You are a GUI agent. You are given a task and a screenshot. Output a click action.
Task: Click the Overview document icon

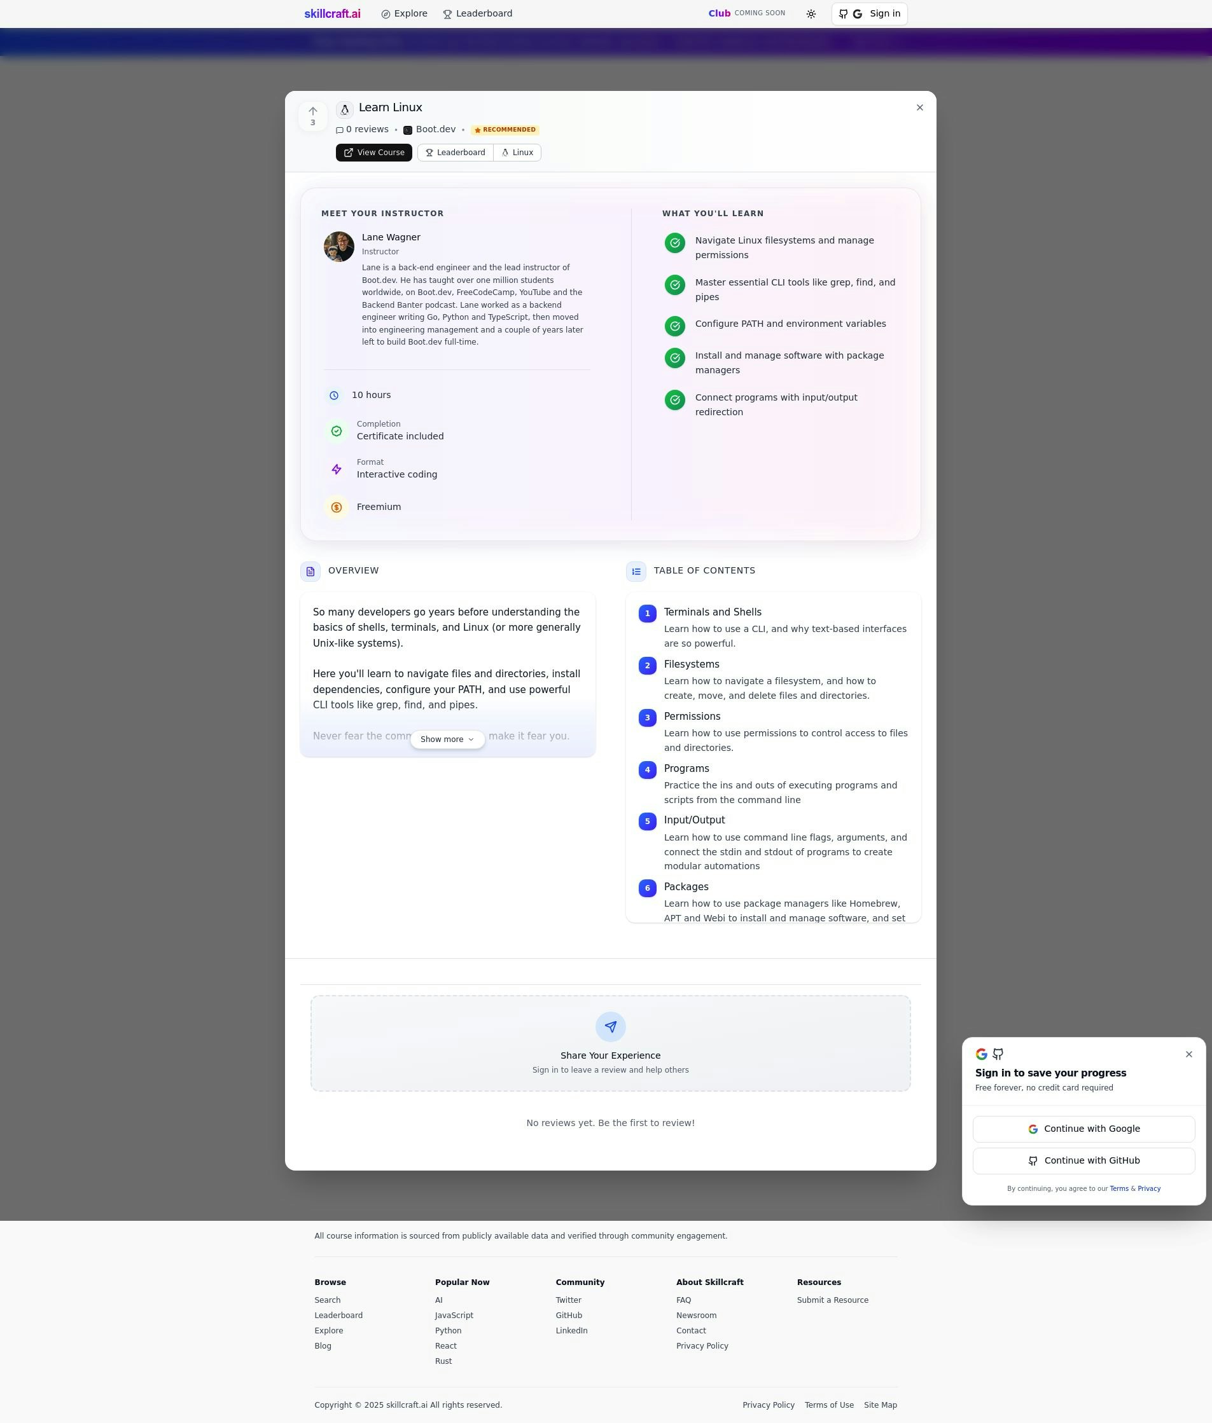(310, 572)
